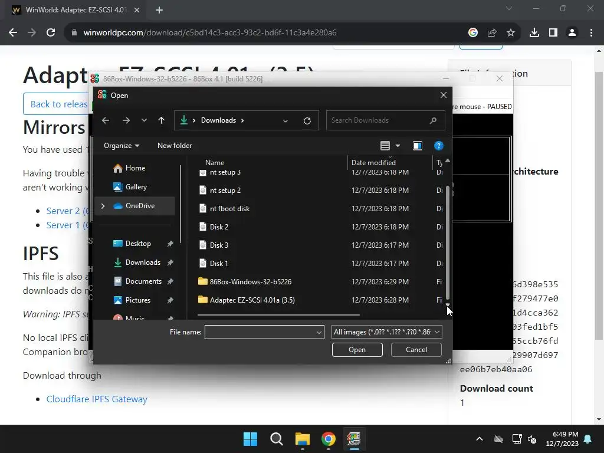Click pin icon next to Documents
This screenshot has height=453, width=604.
click(x=170, y=281)
